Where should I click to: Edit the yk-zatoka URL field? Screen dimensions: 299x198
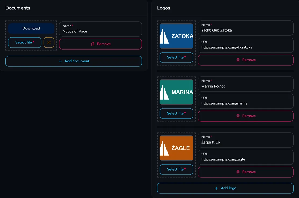click(245, 45)
